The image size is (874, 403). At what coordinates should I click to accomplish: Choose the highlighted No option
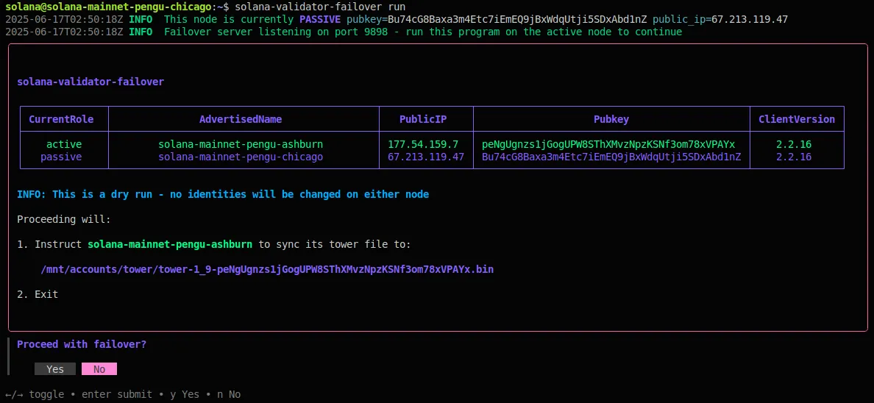tap(99, 369)
